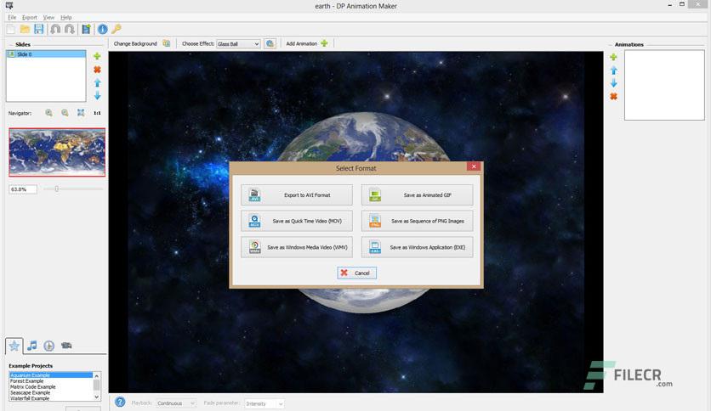
Task: Create a new project with blank page icon
Action: [x=11, y=30]
